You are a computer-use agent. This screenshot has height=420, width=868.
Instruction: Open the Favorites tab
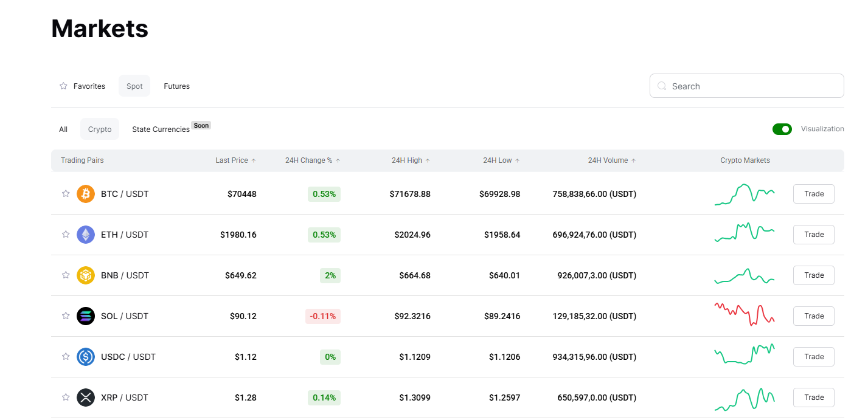point(82,86)
